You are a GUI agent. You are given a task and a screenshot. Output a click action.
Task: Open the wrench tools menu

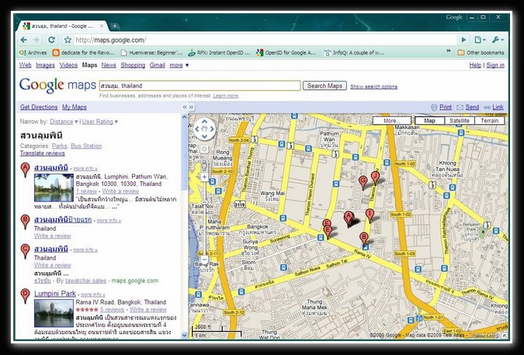pos(498,40)
